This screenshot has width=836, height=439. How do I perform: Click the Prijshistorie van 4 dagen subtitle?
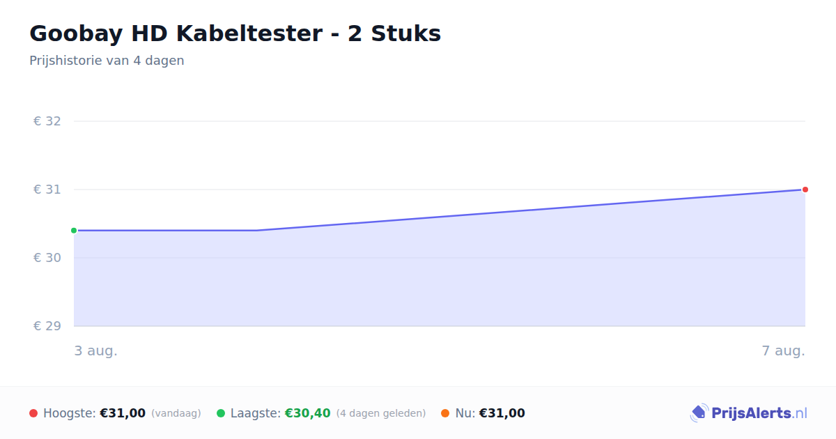click(x=107, y=61)
